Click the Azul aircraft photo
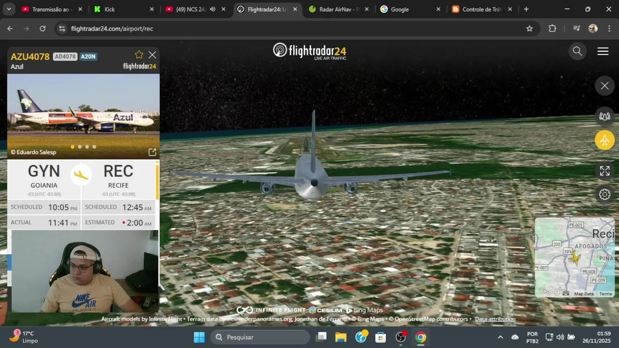 point(83,116)
